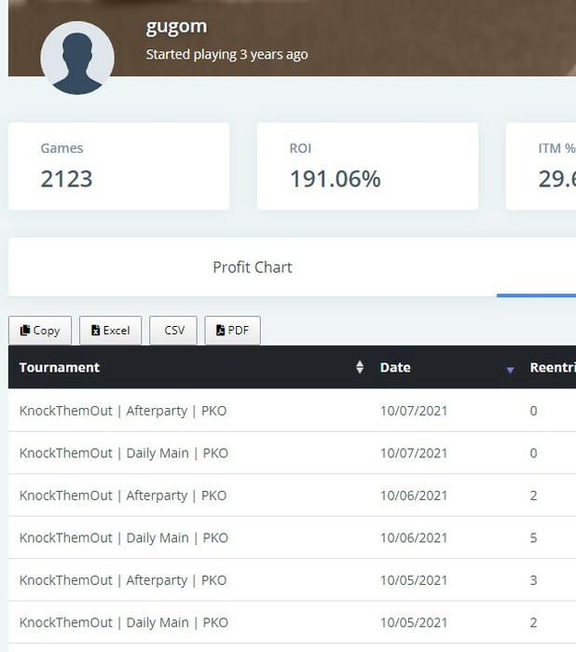Select first Afterparty PKO row dated 10/07/2021
The height and width of the screenshot is (652, 576).
[x=123, y=411]
